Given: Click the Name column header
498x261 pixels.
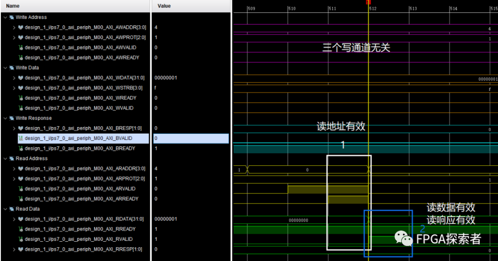Looking at the screenshot, I should tap(13, 6).
